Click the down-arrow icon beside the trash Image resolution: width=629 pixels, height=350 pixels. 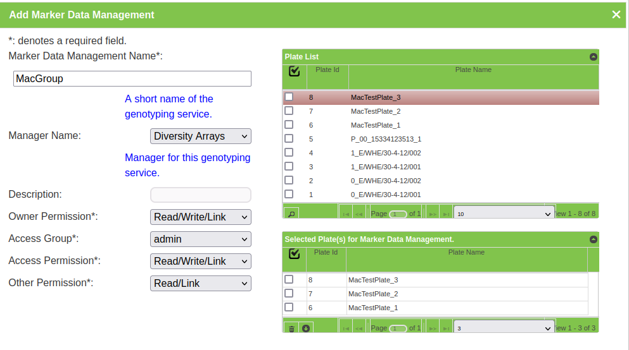(x=306, y=328)
